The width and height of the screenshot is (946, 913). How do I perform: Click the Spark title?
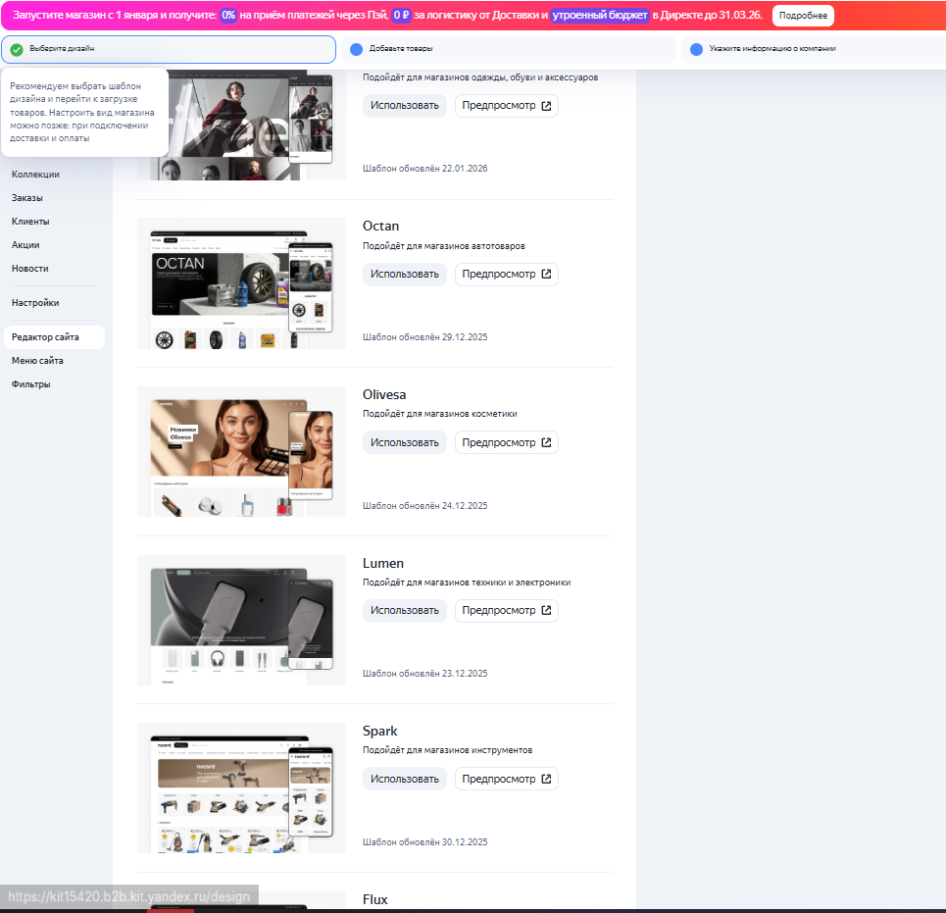click(x=380, y=732)
